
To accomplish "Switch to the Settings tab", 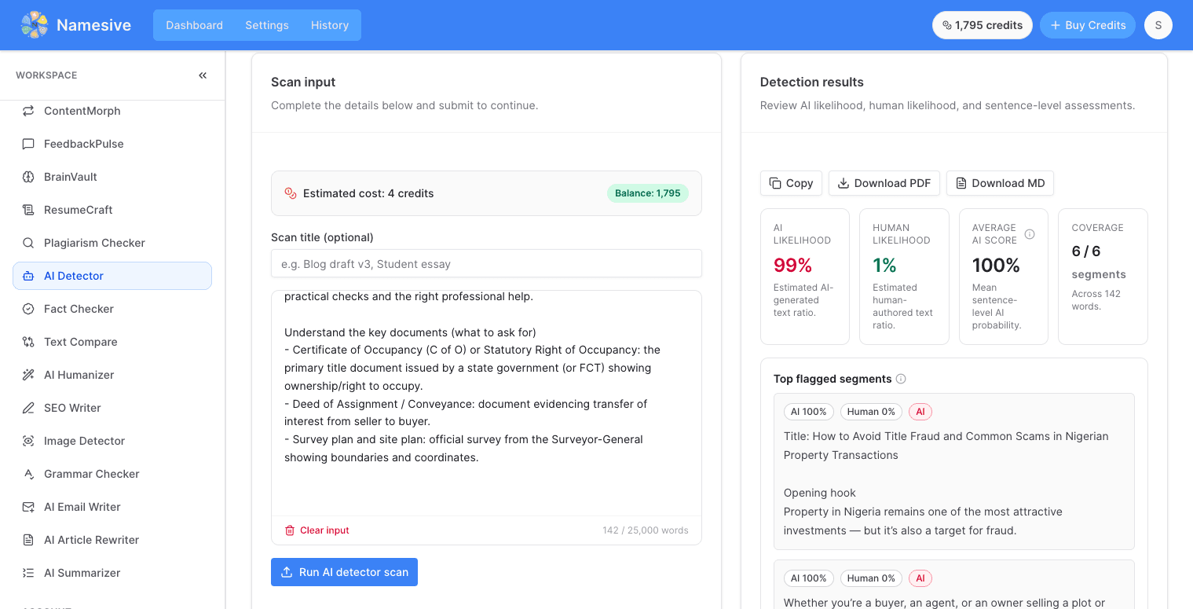I will pyautogui.click(x=267, y=25).
